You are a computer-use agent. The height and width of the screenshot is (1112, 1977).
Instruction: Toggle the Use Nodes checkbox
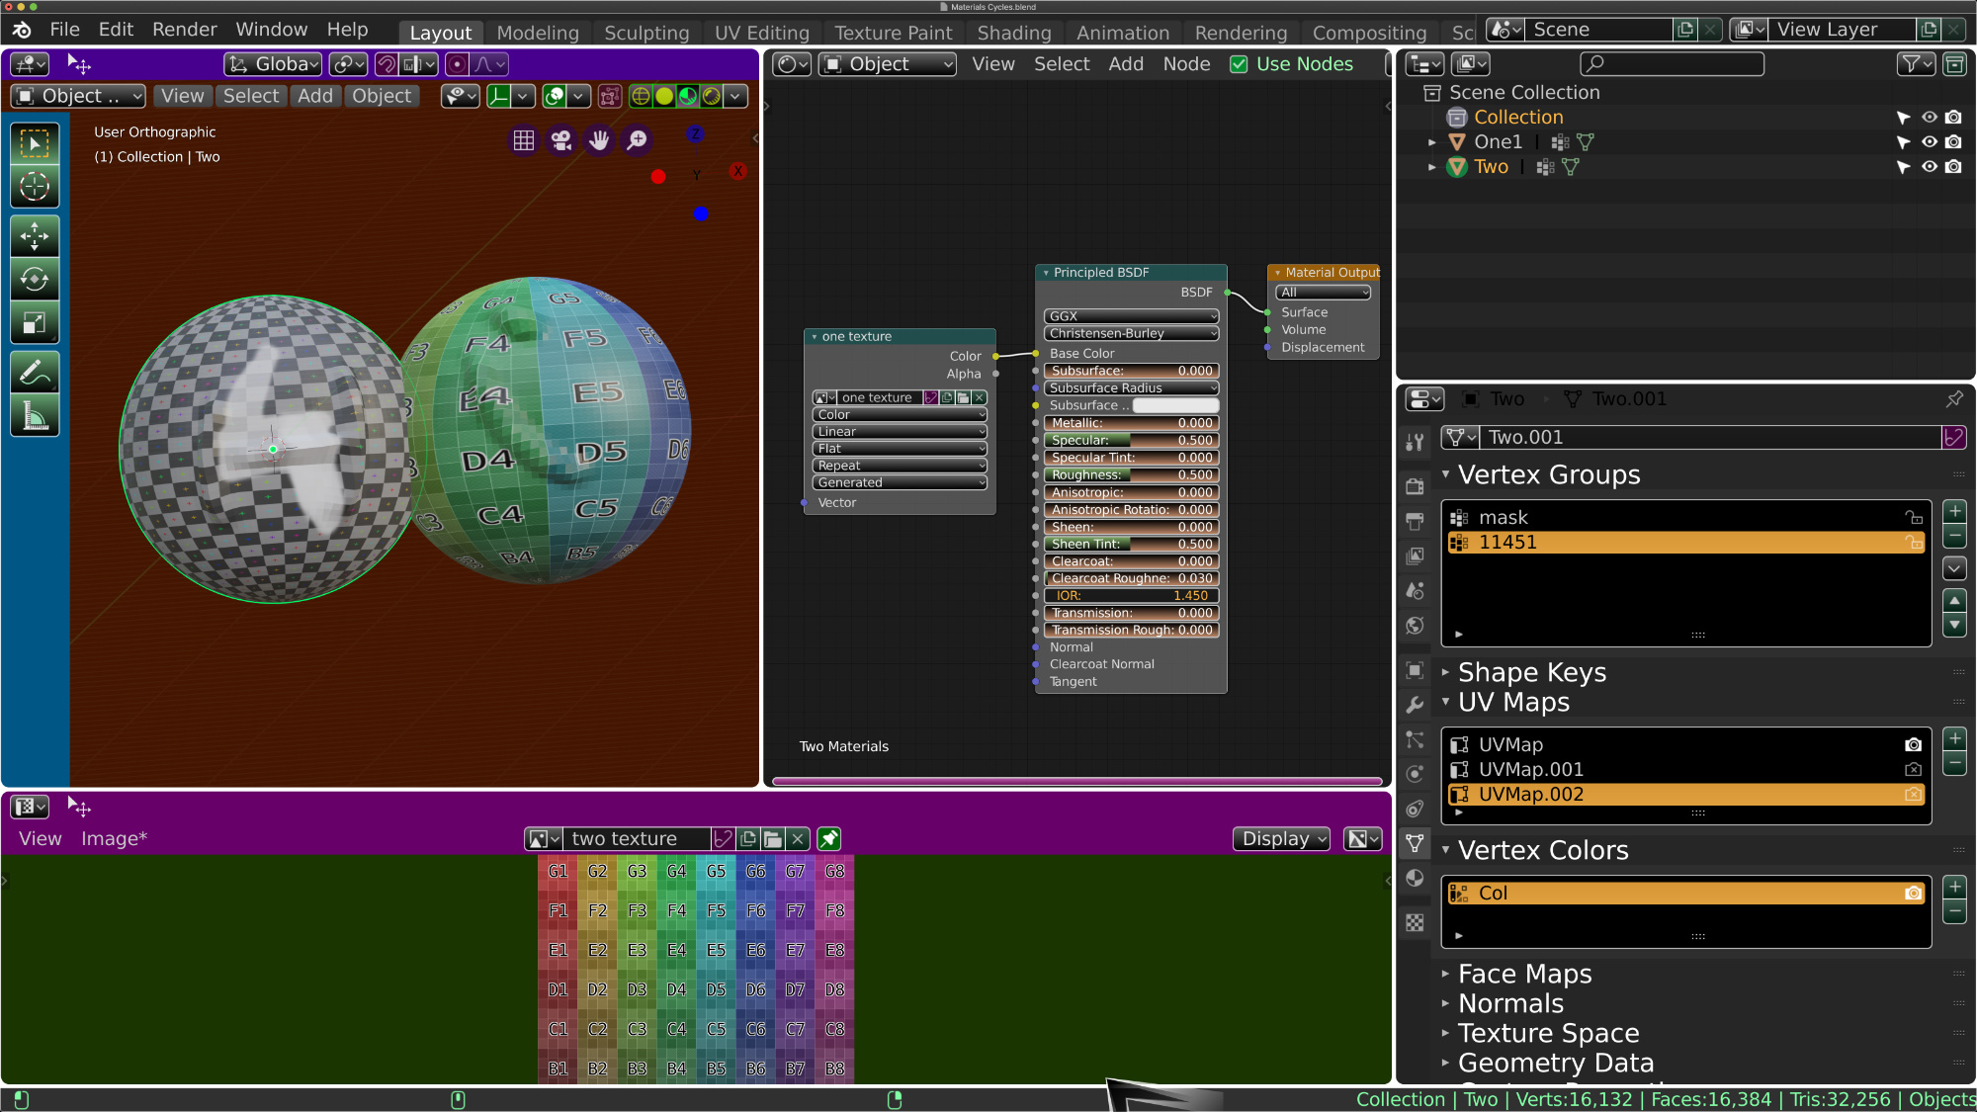(1239, 64)
